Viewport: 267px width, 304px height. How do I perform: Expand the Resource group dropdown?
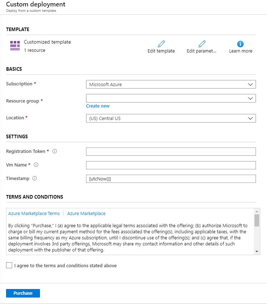click(x=171, y=98)
